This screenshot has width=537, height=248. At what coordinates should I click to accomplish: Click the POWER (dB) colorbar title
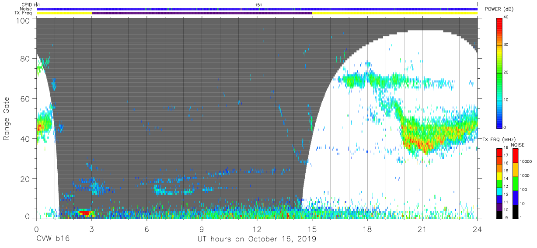499,9
